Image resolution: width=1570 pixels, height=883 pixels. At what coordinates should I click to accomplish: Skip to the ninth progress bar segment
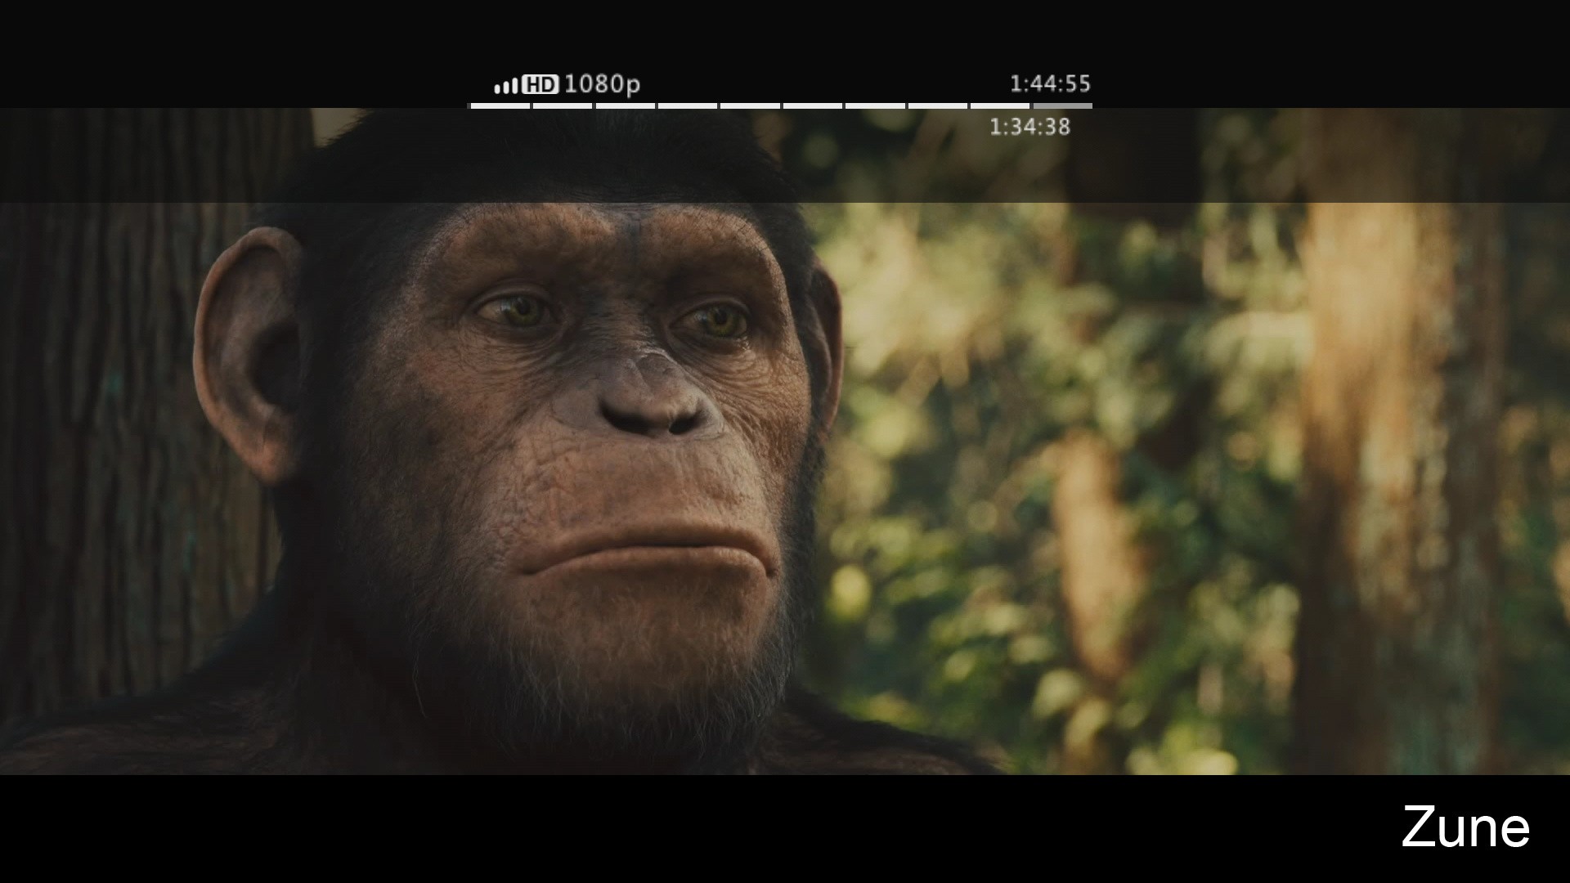(1000, 105)
